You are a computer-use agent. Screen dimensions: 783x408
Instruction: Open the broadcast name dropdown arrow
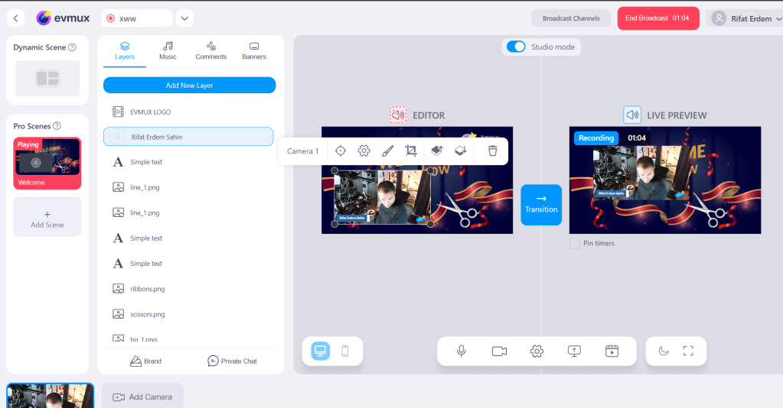184,18
